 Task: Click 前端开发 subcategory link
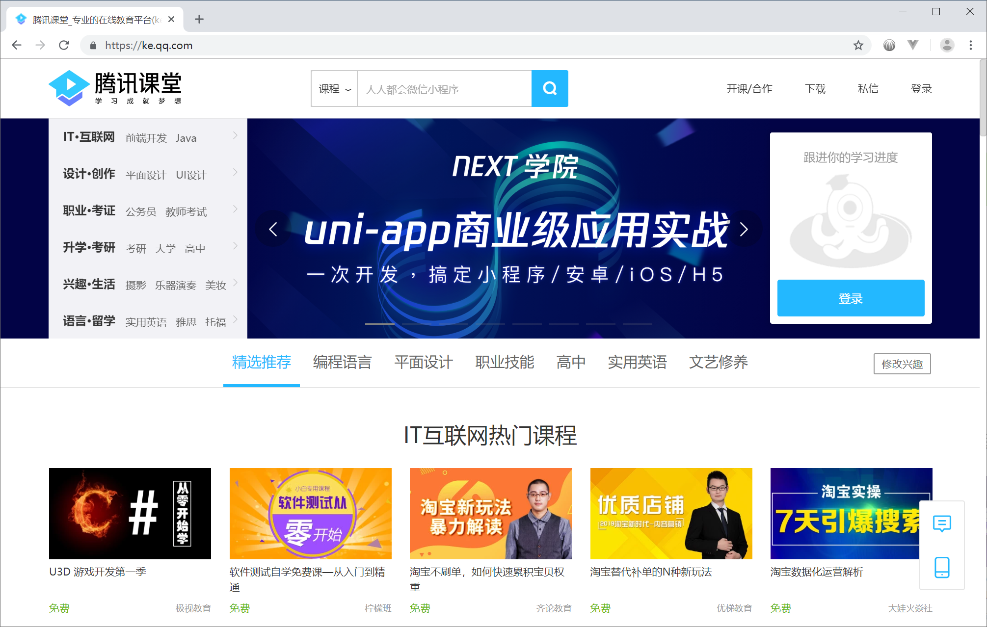[x=146, y=138]
